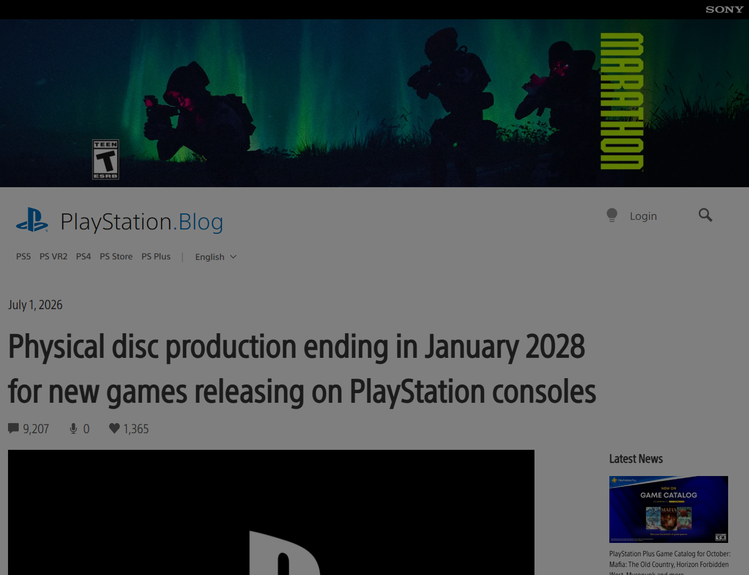
Task: Open the PS4 nav item
Action: pos(83,257)
